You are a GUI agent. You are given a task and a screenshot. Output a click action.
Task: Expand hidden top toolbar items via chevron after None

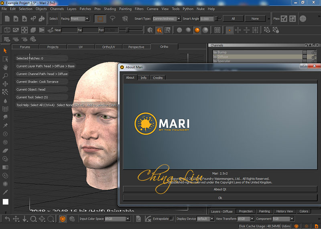click(269, 18)
